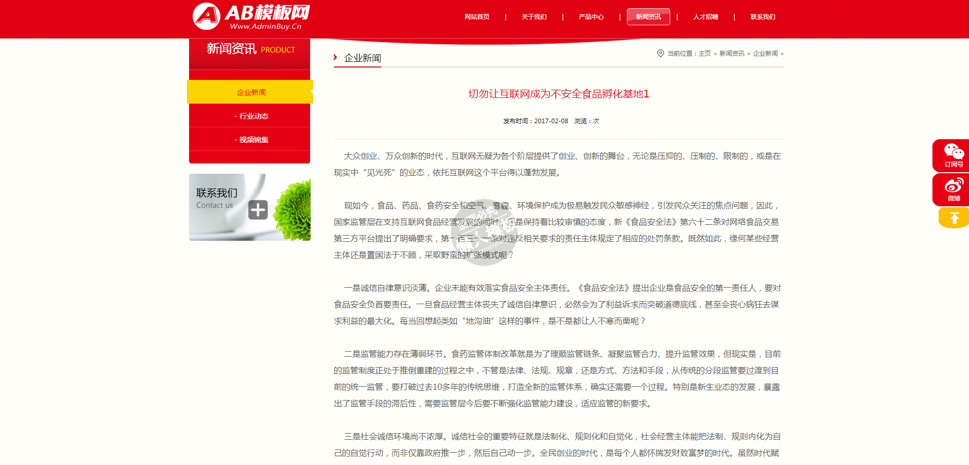Select the 新闻资讯 navigation tab
This screenshot has width=969, height=465.
coord(648,17)
